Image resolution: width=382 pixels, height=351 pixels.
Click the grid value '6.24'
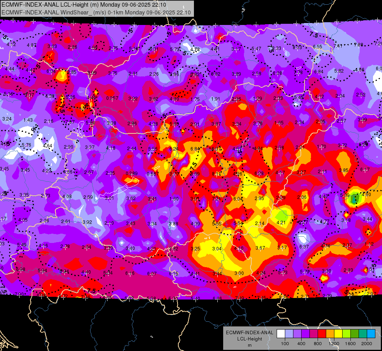174,149
